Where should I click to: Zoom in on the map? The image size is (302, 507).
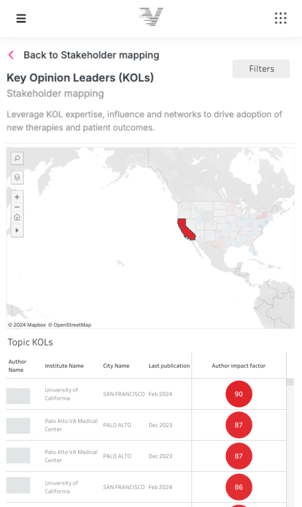[17, 197]
